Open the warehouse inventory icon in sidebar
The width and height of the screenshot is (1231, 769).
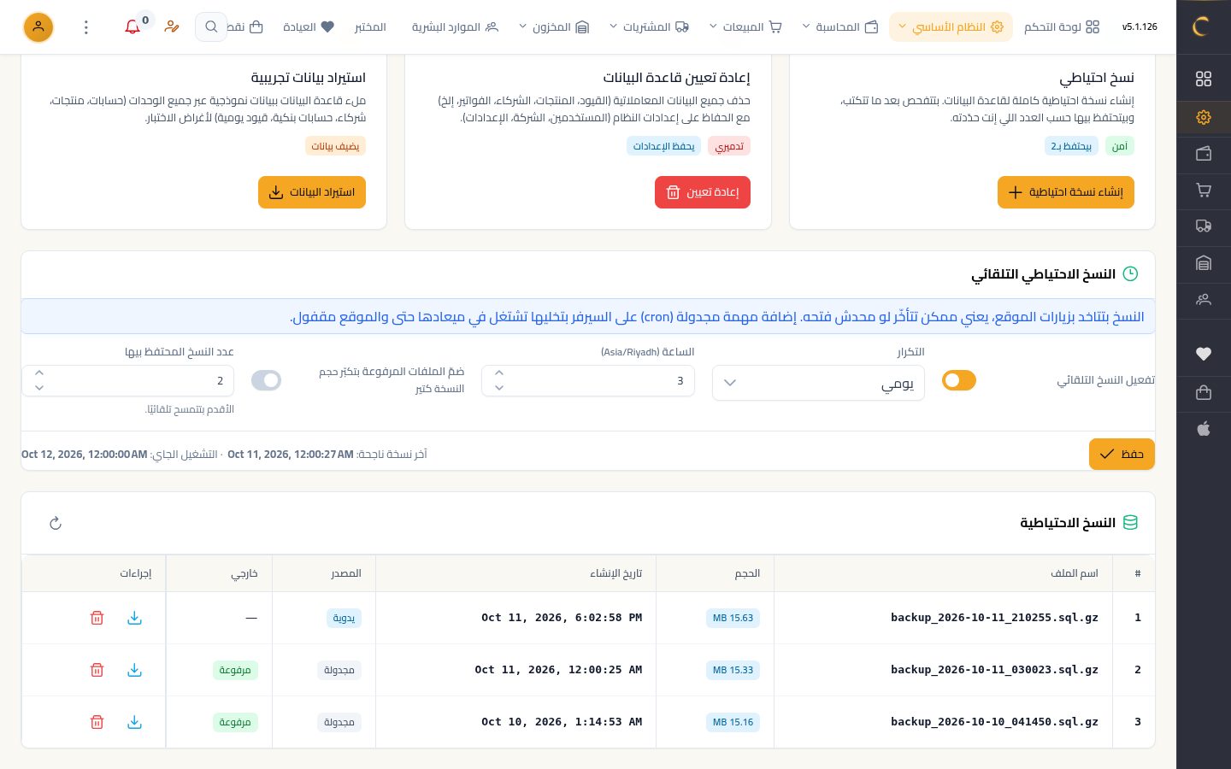pyautogui.click(x=1204, y=263)
